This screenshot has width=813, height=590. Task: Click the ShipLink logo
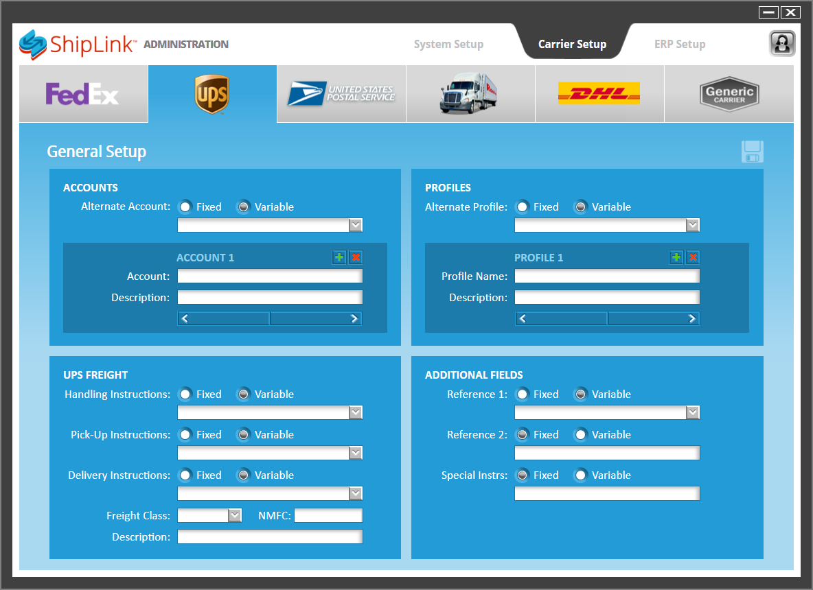click(78, 45)
